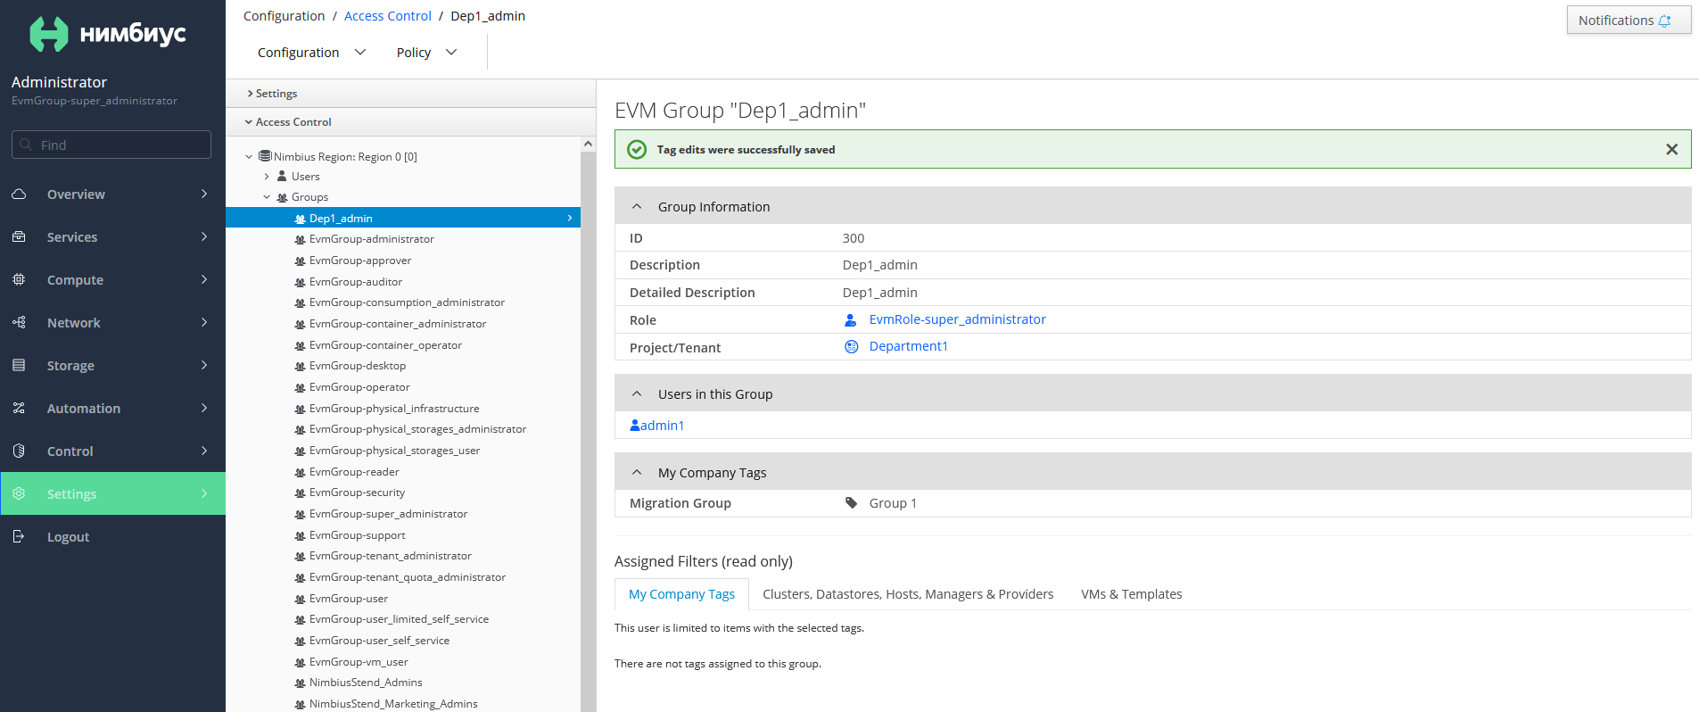
Task: Click the Users person icon in the tree
Action: tap(282, 176)
